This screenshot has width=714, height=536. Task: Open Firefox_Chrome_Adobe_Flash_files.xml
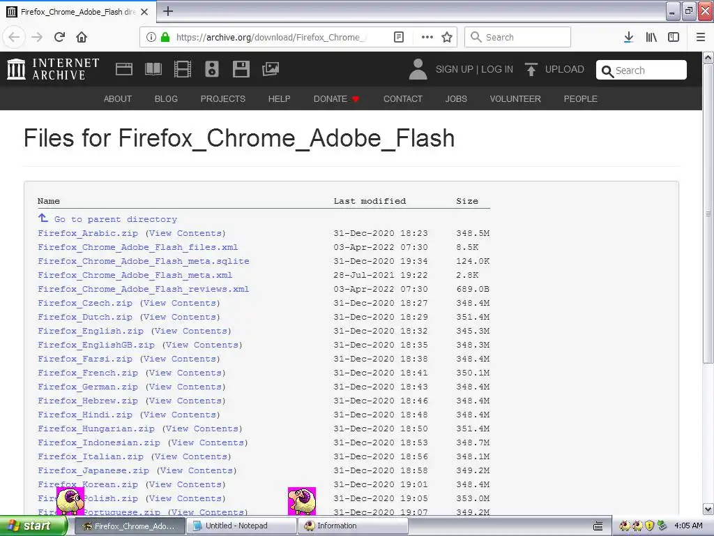pos(138,248)
